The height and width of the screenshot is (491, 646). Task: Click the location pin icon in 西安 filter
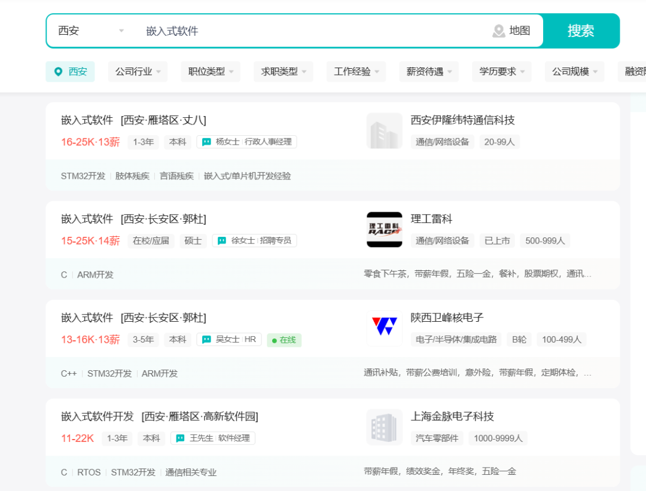59,72
